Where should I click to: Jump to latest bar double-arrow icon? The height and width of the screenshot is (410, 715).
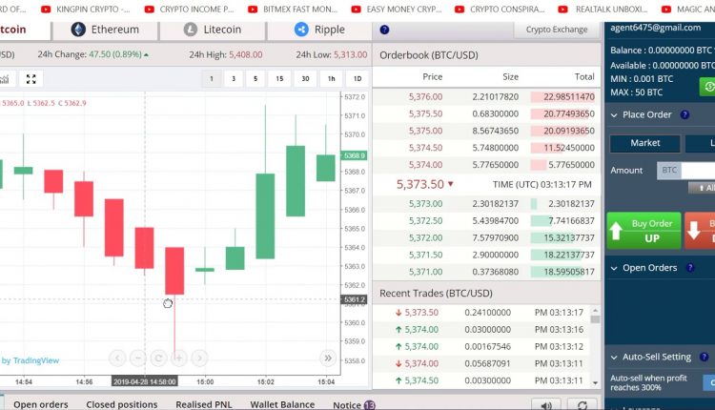pyautogui.click(x=328, y=358)
